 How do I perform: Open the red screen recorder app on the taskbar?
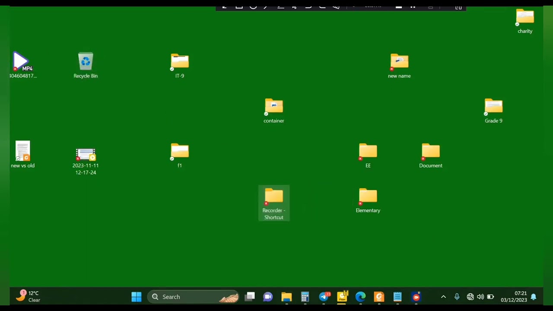(416, 297)
